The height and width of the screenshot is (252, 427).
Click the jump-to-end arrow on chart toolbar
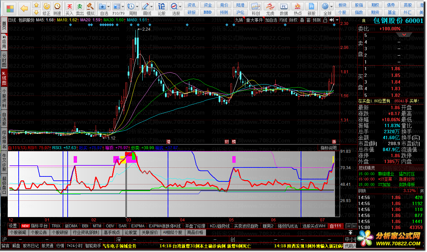pos(332,20)
